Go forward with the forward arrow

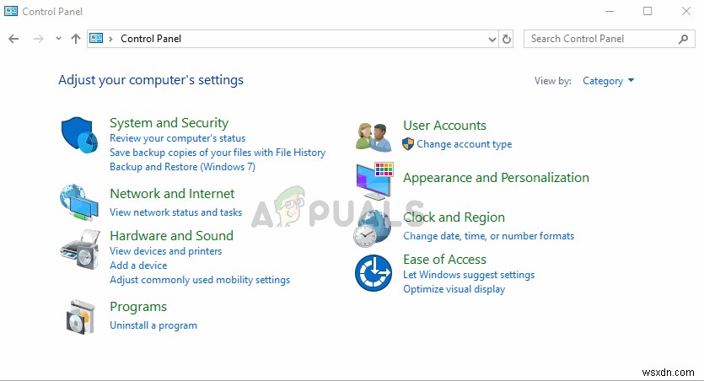(x=39, y=39)
